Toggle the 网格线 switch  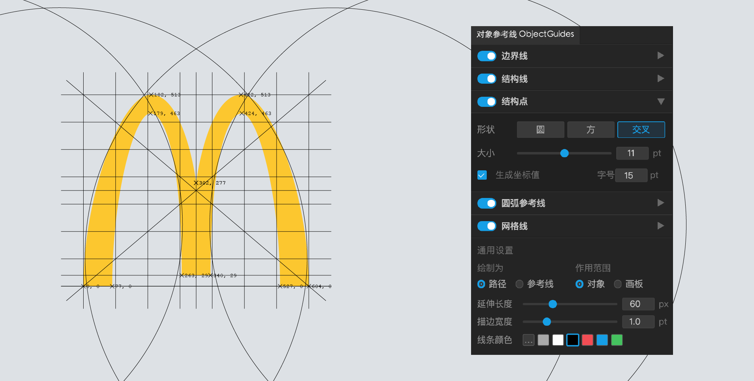click(487, 226)
